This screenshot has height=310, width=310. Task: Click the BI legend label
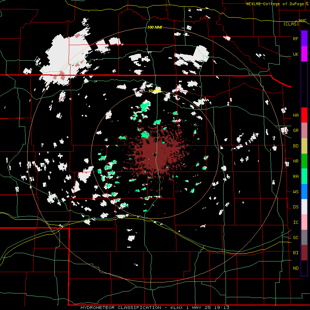point(296,253)
